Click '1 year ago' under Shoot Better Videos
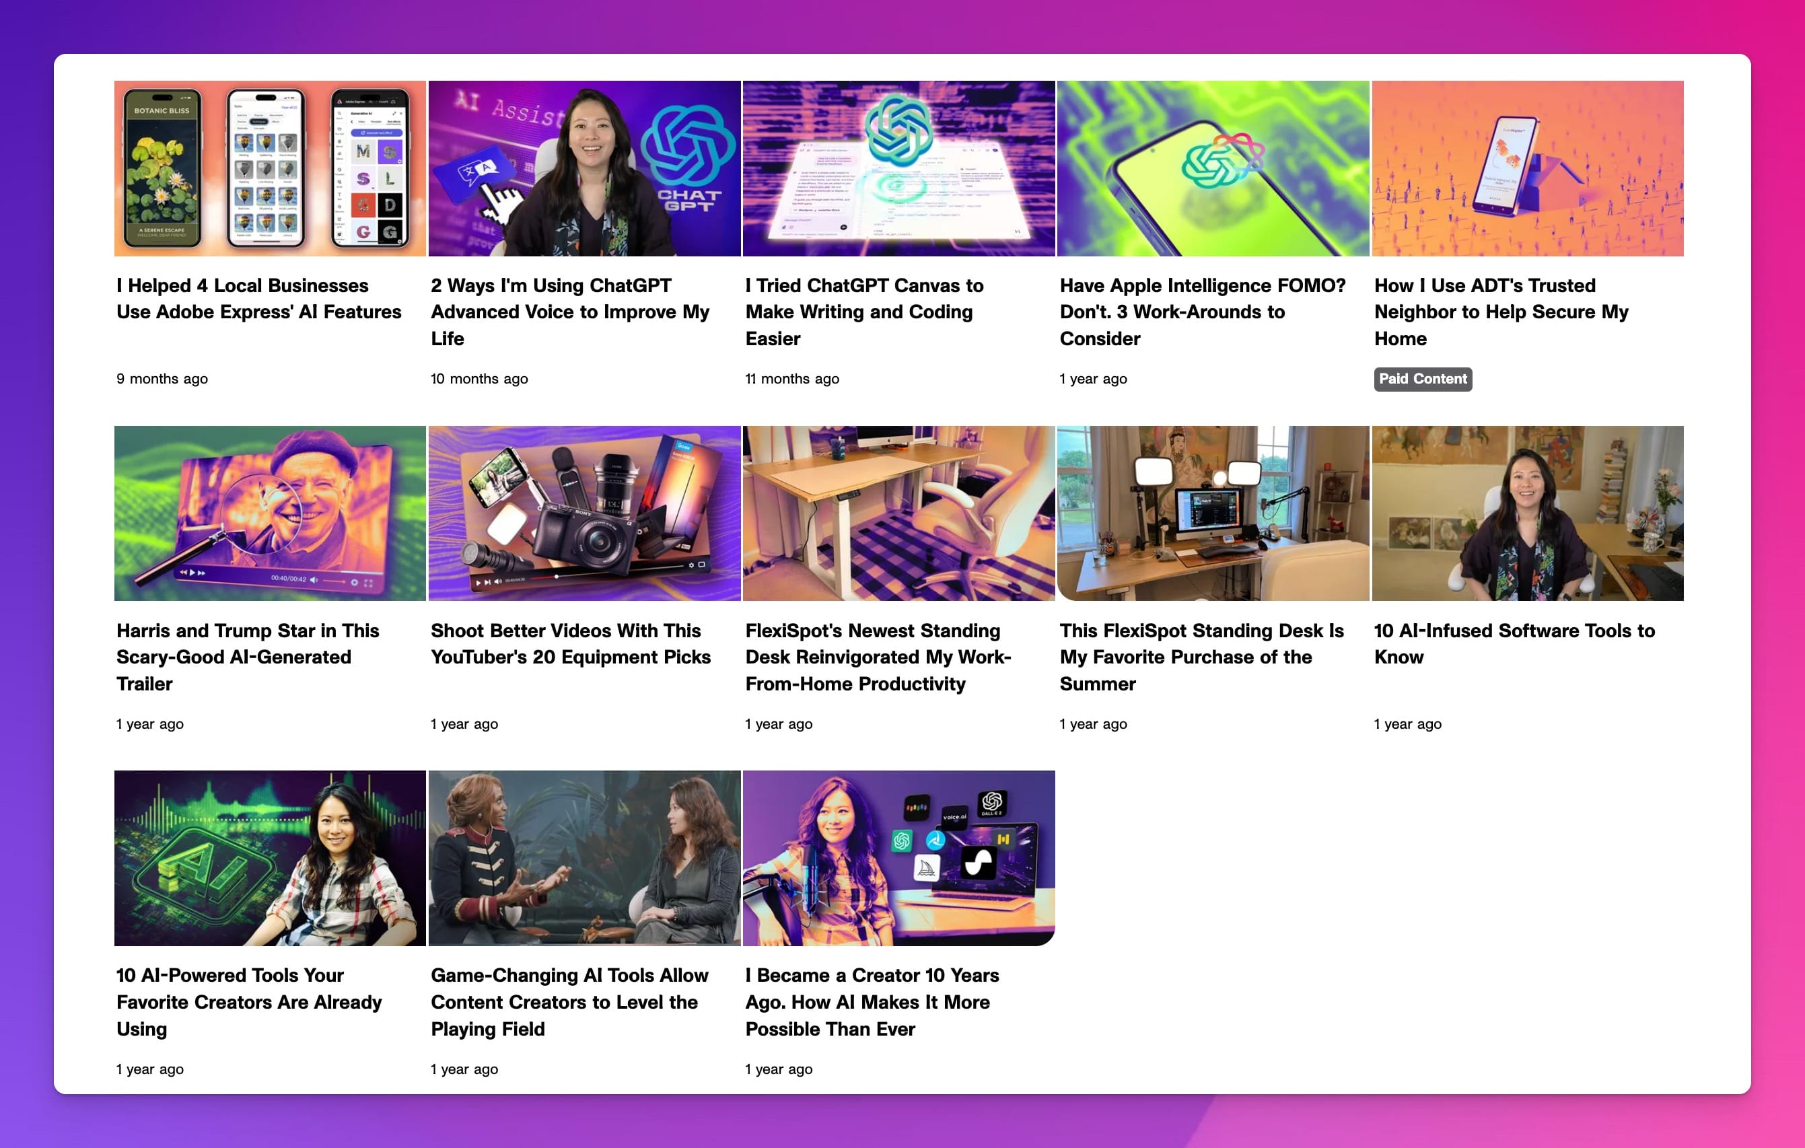Image resolution: width=1805 pixels, height=1148 pixels. point(464,724)
